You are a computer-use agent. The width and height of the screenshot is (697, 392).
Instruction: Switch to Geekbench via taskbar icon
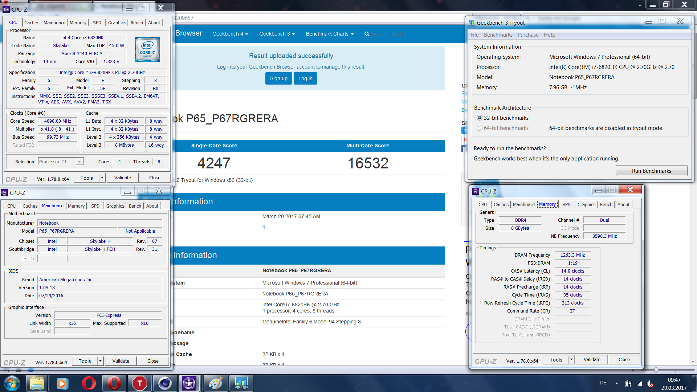click(241, 383)
